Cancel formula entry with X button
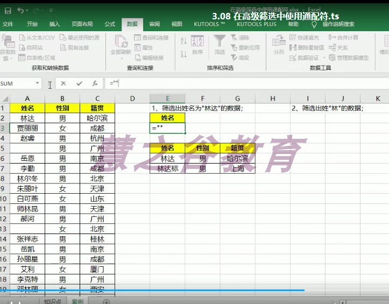Image resolution: width=389 pixels, height=304 pixels. pyautogui.click(x=63, y=83)
